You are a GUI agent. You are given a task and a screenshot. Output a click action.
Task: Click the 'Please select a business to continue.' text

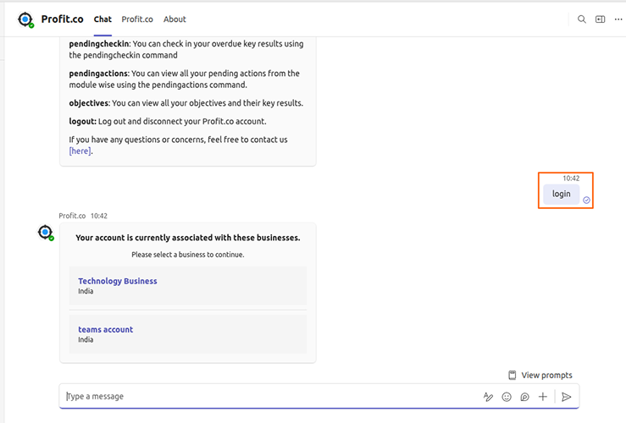tap(188, 255)
